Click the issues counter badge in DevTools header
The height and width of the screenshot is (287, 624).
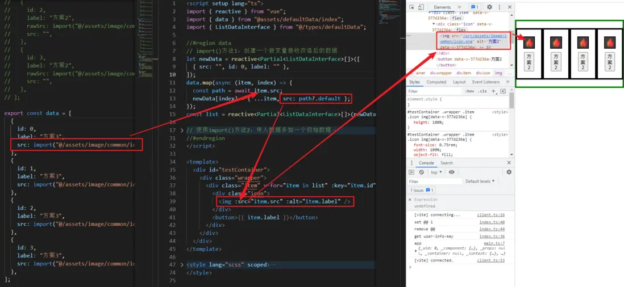coord(475,7)
